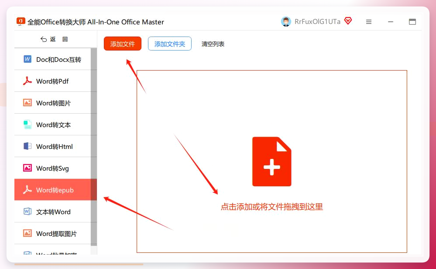Click the white icon of Word转epub
The width and height of the screenshot is (436, 269).
(x=27, y=189)
